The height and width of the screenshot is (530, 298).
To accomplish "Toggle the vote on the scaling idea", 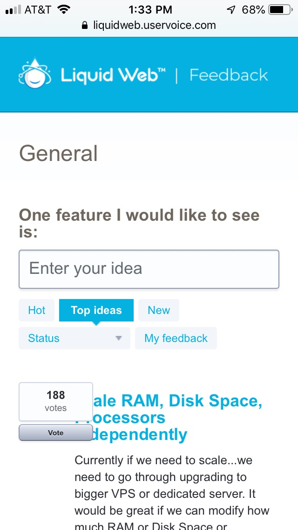I will click(x=55, y=432).
